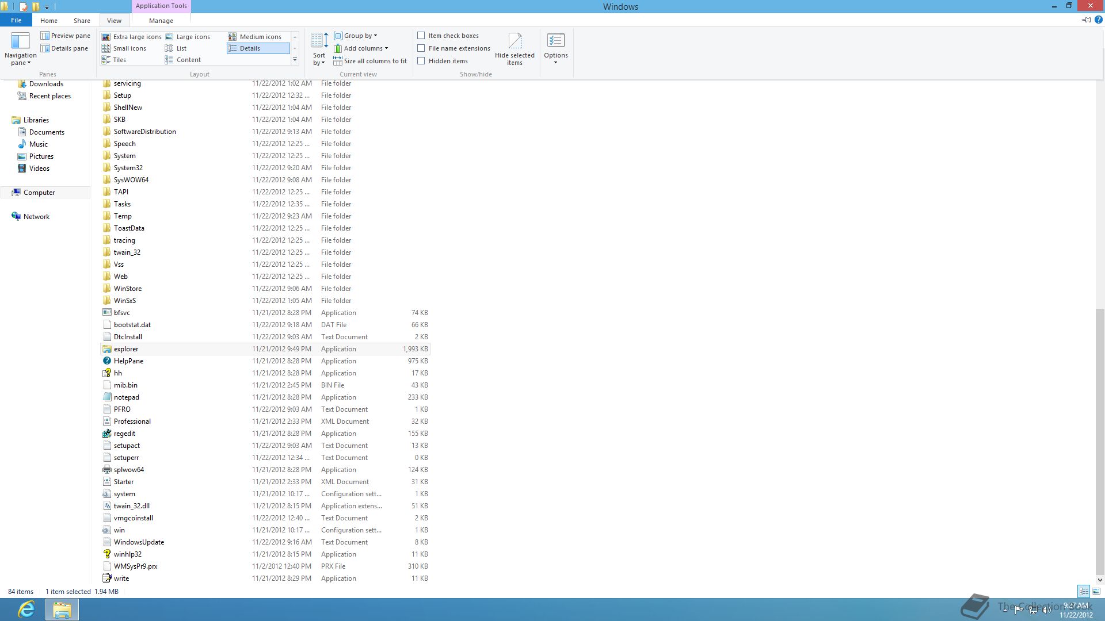
Task: Open the Help question mark icon
Action: (x=1098, y=20)
